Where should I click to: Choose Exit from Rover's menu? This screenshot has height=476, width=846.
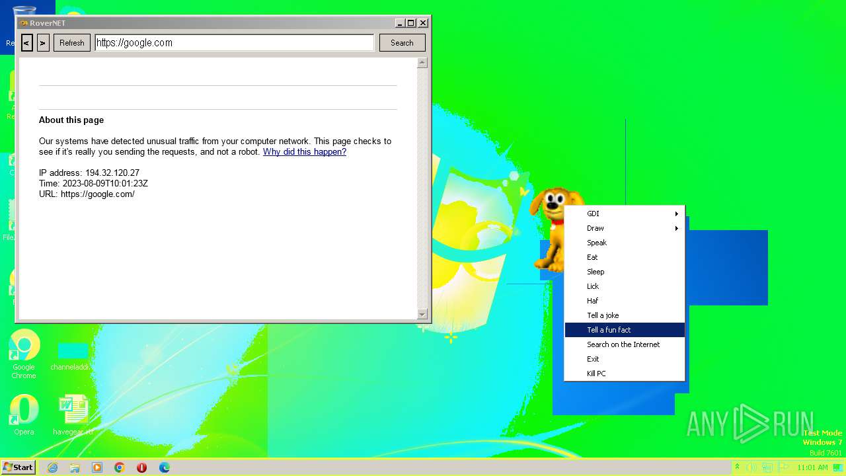click(625, 359)
